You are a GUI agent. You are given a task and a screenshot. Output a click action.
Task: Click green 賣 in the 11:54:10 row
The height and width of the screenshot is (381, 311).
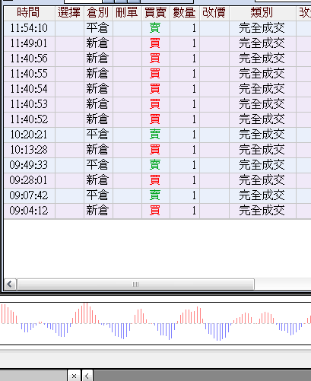click(155, 28)
